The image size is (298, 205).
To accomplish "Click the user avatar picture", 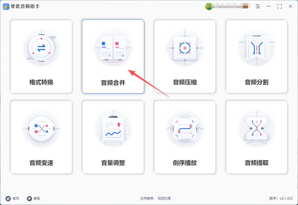I will [209, 6].
